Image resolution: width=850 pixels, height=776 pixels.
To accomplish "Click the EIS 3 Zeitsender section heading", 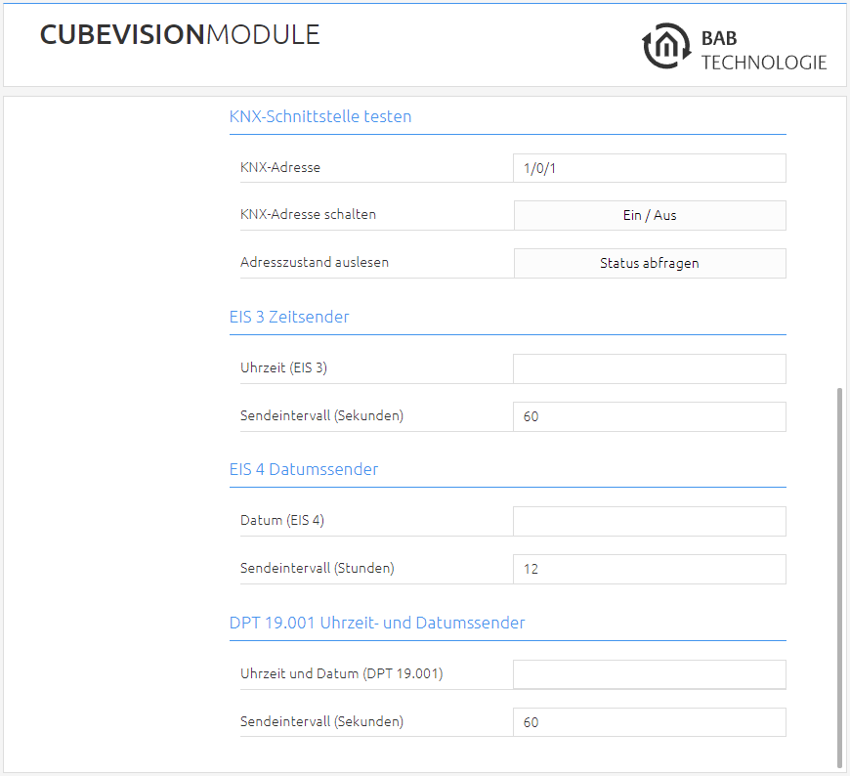I will click(289, 317).
